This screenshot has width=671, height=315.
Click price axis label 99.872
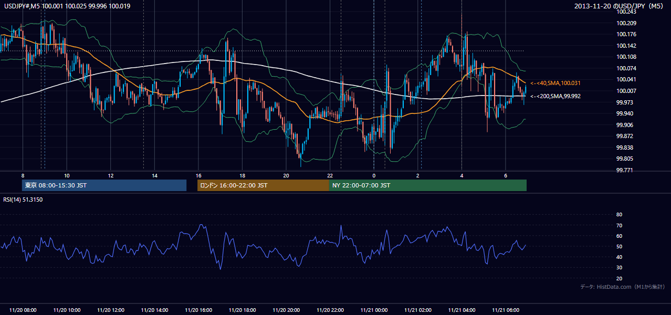coord(625,136)
